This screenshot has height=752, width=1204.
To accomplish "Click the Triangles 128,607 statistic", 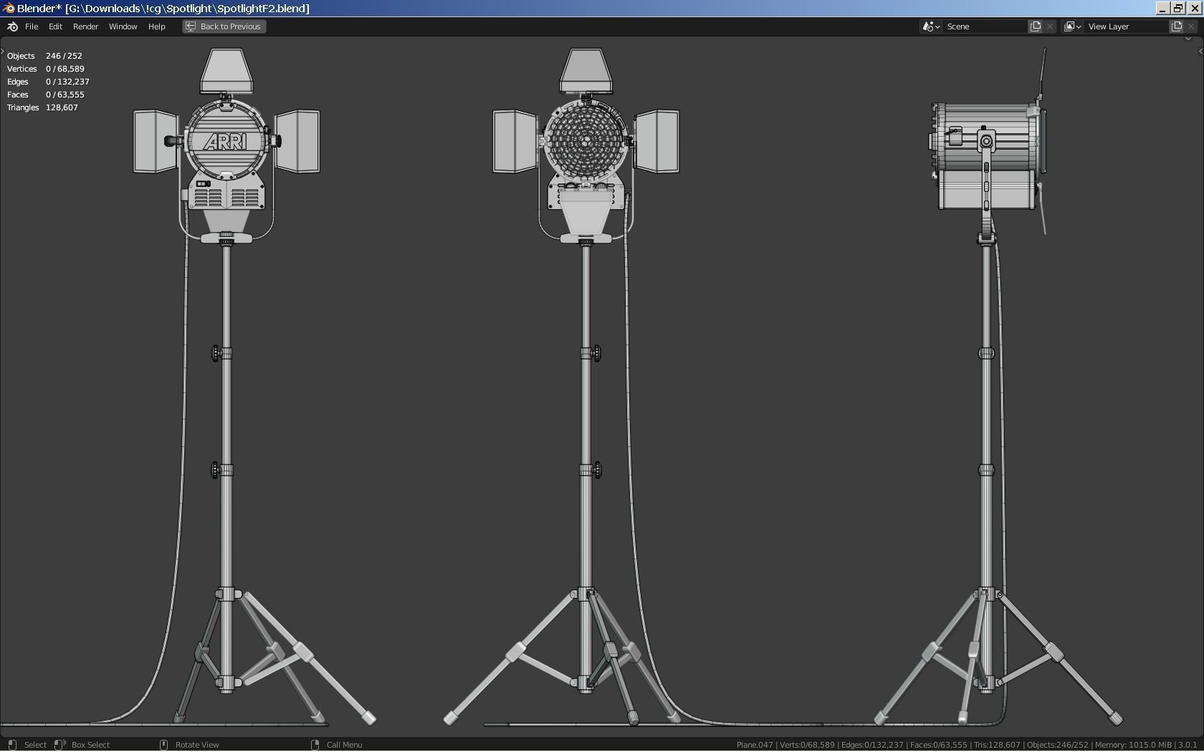I will (42, 107).
